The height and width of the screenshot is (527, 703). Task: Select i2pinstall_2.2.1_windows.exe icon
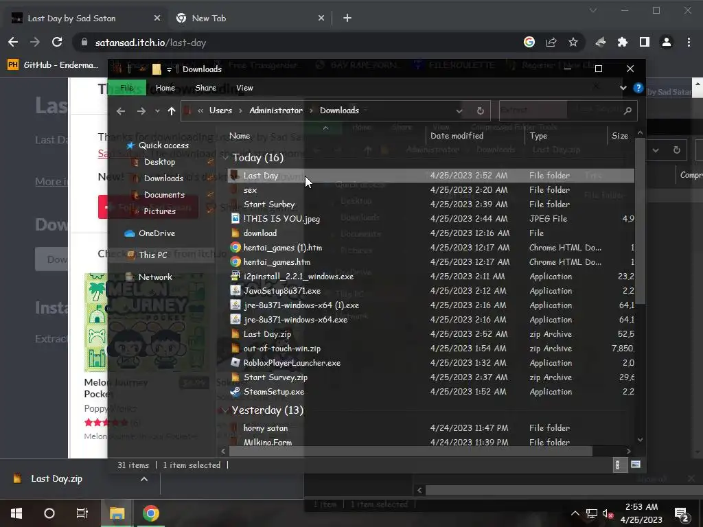[x=235, y=277]
